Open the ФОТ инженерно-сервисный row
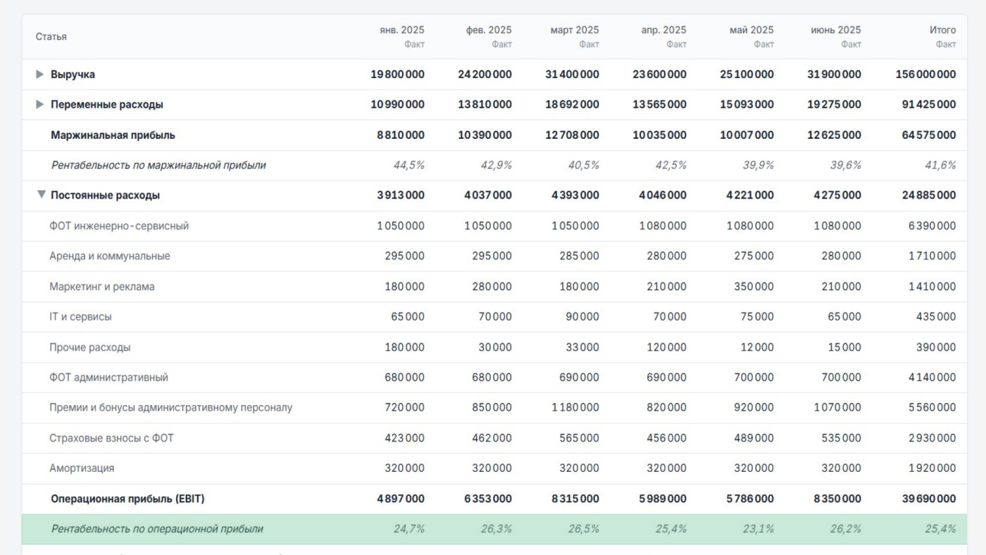 pyautogui.click(x=494, y=226)
